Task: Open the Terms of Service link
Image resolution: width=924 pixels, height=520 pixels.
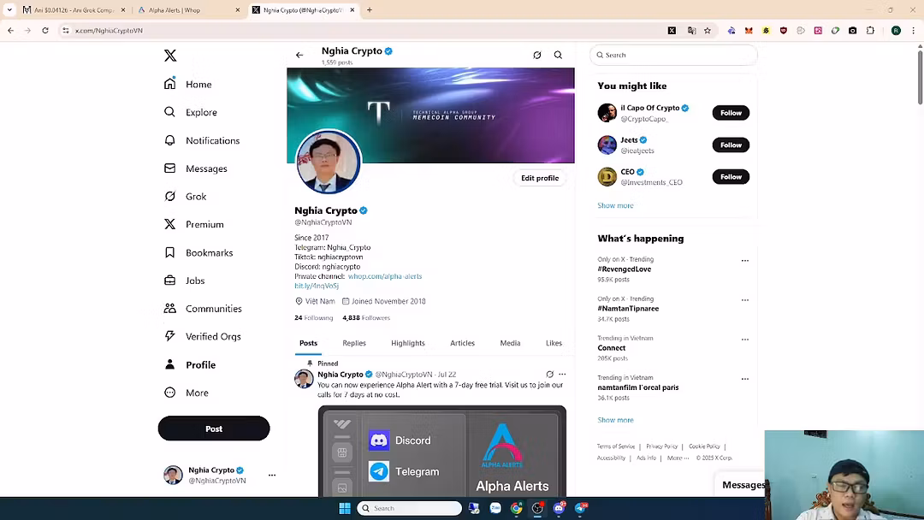Action: click(x=616, y=446)
